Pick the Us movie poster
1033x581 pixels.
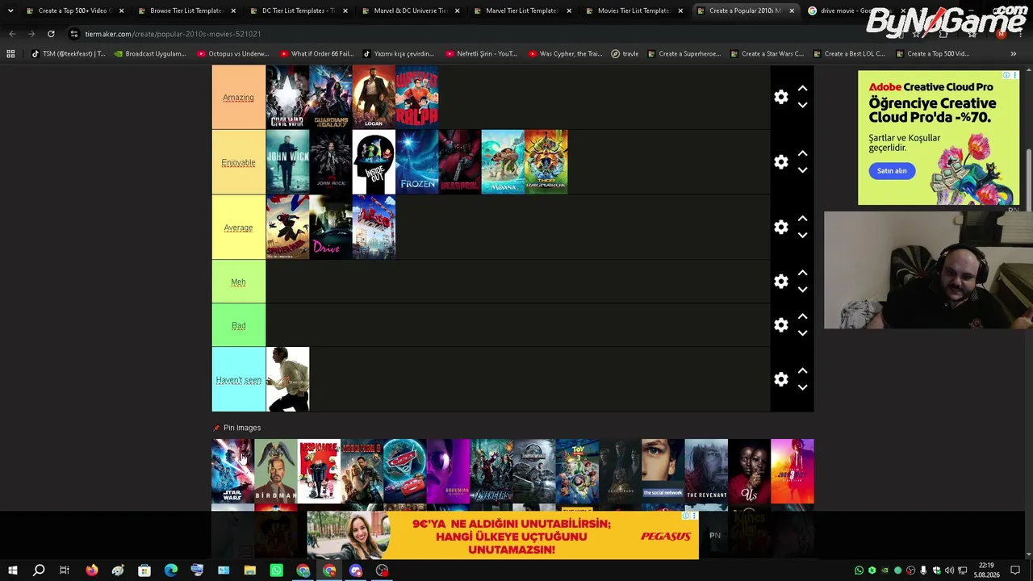tap(749, 471)
